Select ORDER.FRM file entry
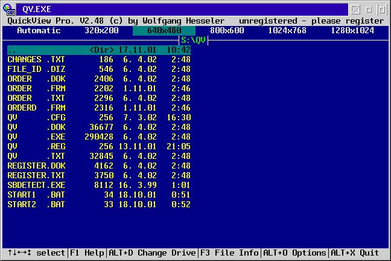The height and width of the screenshot is (261, 391). (x=99, y=88)
